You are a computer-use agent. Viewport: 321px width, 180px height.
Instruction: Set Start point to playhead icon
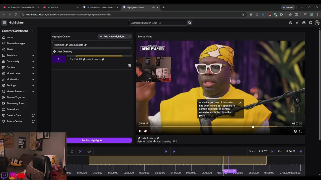[272, 151]
